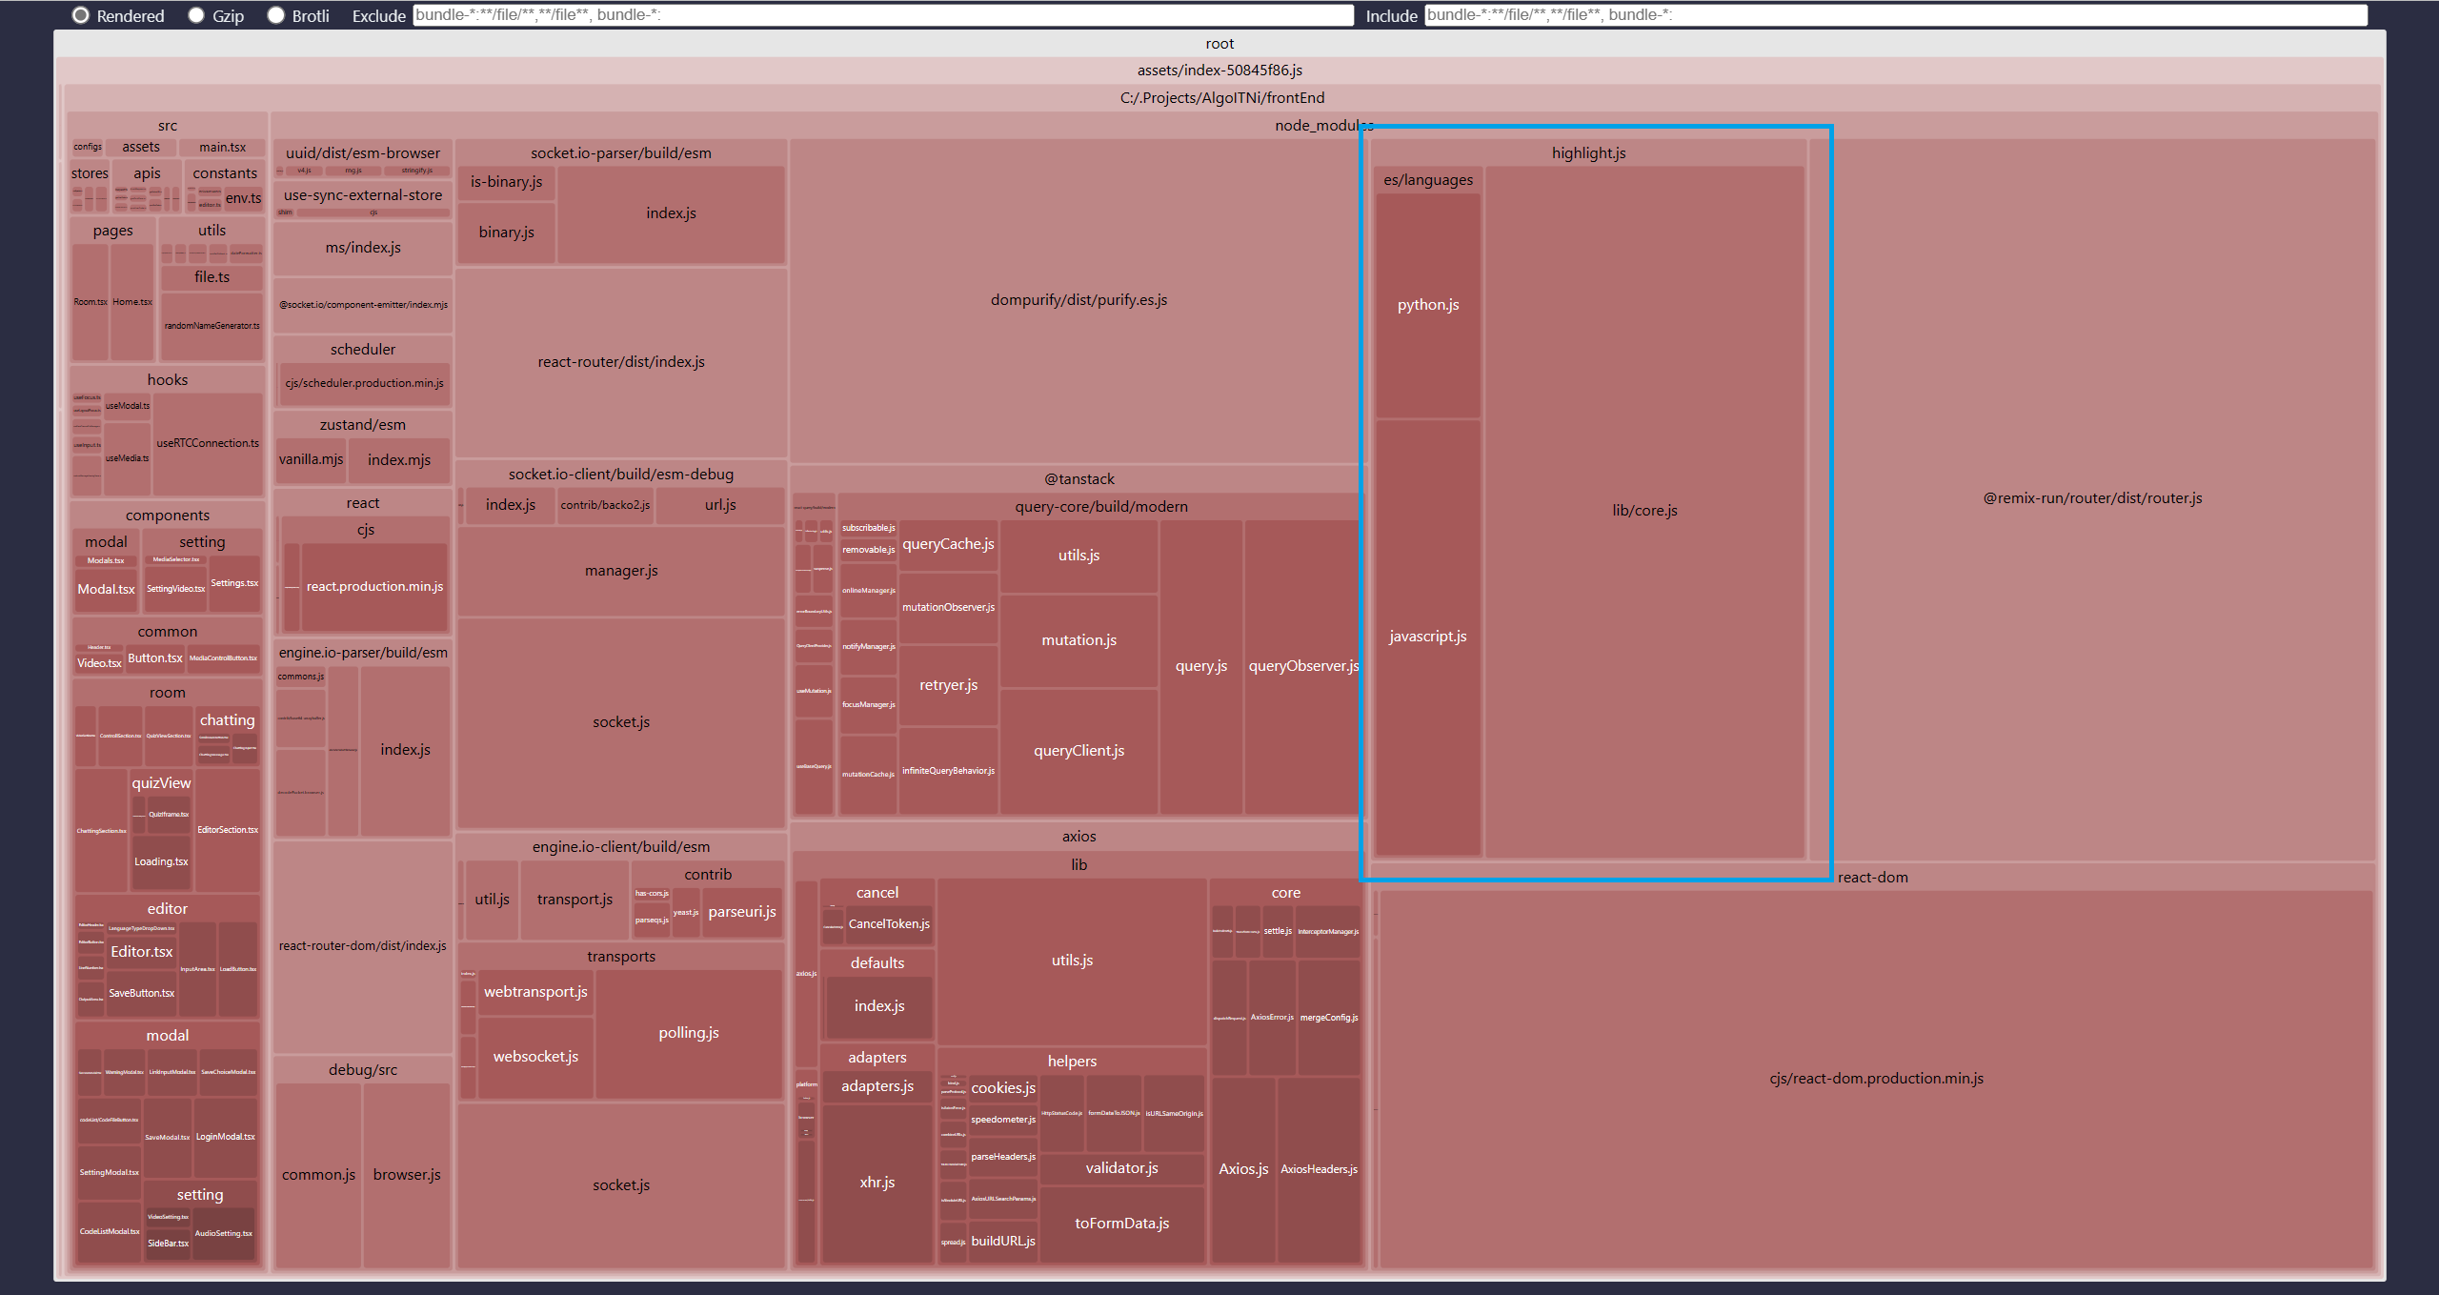This screenshot has height=1295, width=2439.
Task: Click the root treemap header
Action: 1219,44
